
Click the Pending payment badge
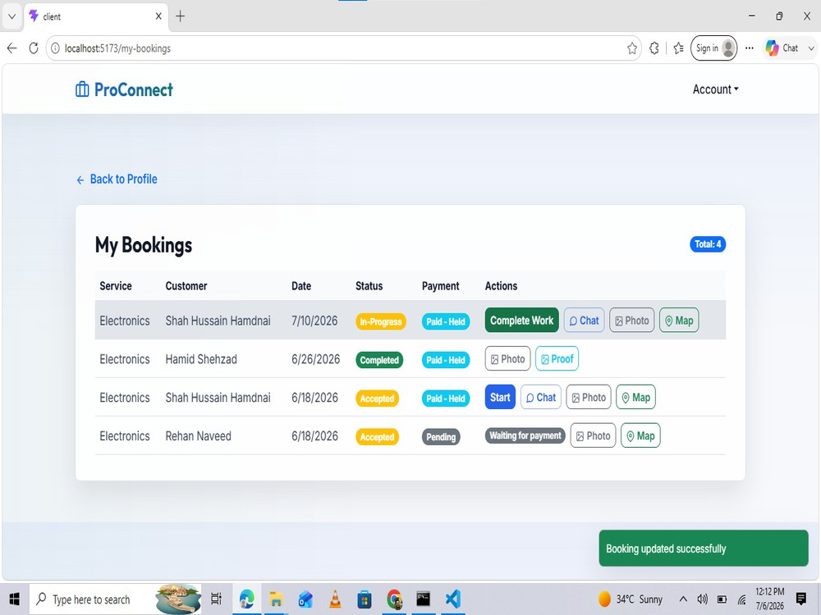tap(441, 437)
